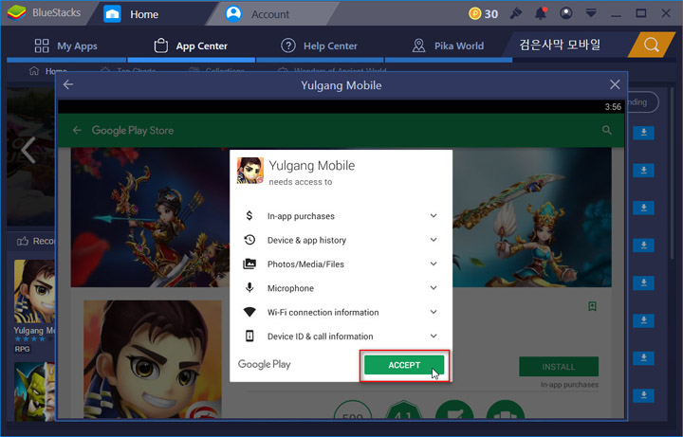
Task: Click the Yulgang Mobile app icon in the dialog
Action: coord(250,171)
